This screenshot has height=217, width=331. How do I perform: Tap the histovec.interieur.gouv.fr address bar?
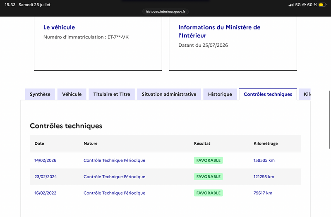click(165, 12)
